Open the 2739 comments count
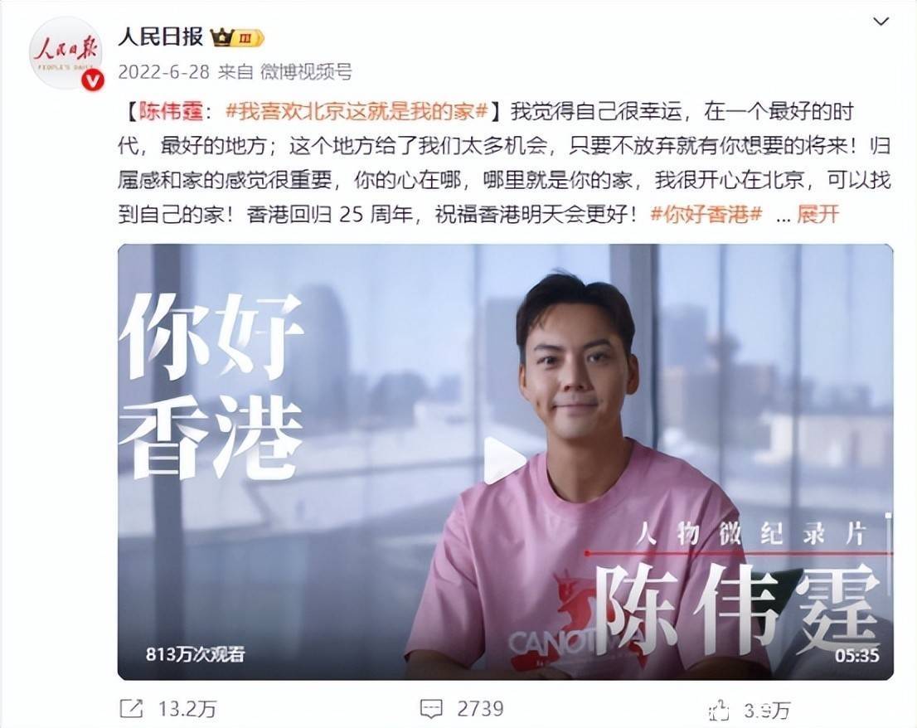 coord(480,709)
